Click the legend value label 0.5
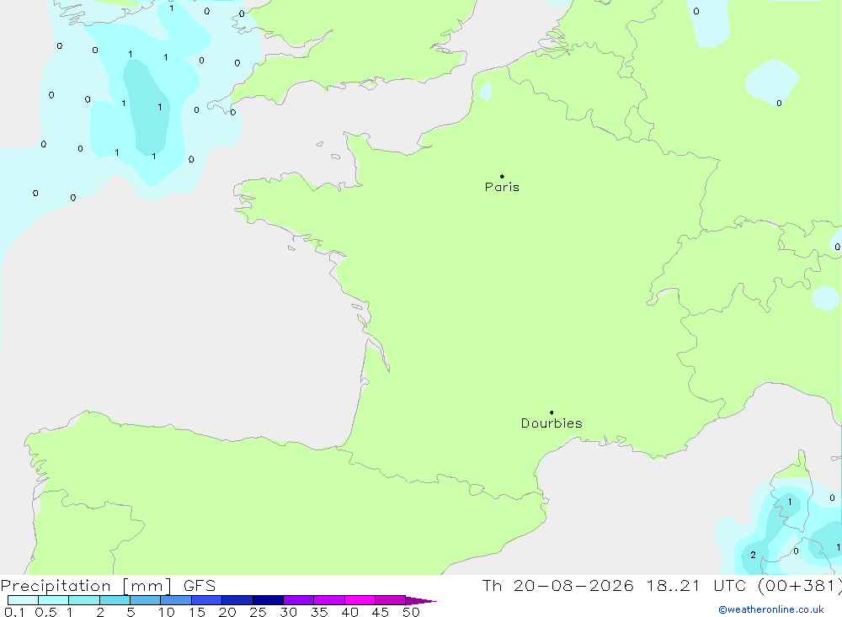 coord(45,612)
